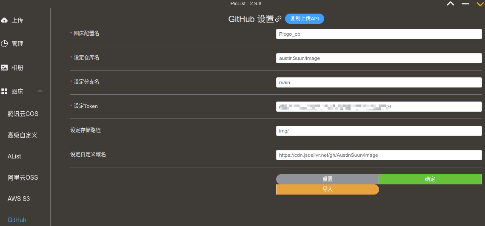Image resolution: width=485 pixels, height=226 pixels.
Task: Click the cloud upload icon in sidebar
Action: tap(4, 20)
